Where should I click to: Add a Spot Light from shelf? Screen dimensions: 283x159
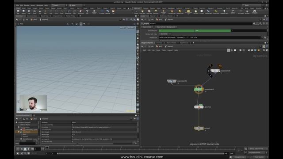(x=149, y=12)
